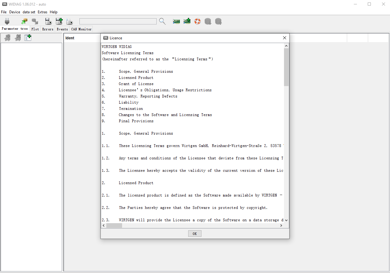Click the '1.3.' Licensee accepts validity paragraph
Image resolution: width=390 pixels, height=273 pixels.
[193, 171]
